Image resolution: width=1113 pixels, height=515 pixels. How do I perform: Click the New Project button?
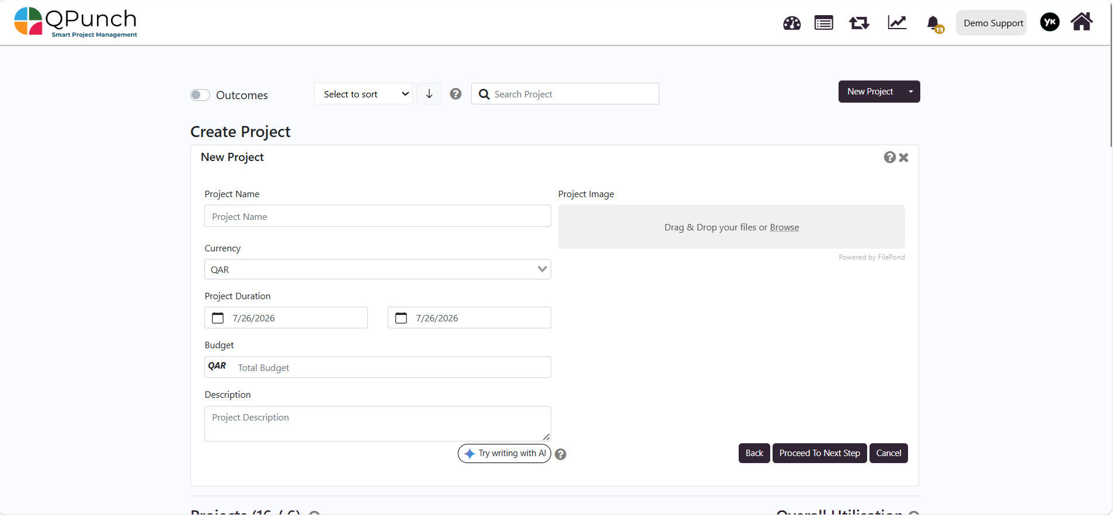pyautogui.click(x=870, y=92)
